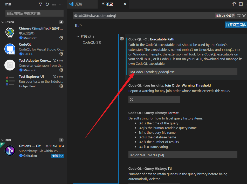Image resolution: width=247 pixels, height=184 pixels.
Task: Install the GitLens extension
Action: coord(55,156)
